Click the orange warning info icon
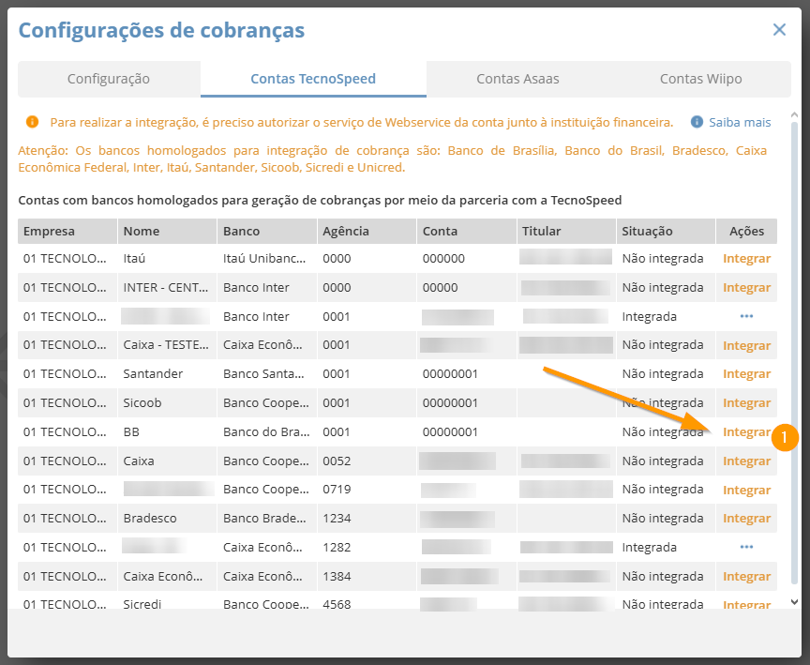Image resolution: width=810 pixels, height=665 pixels. tap(32, 122)
